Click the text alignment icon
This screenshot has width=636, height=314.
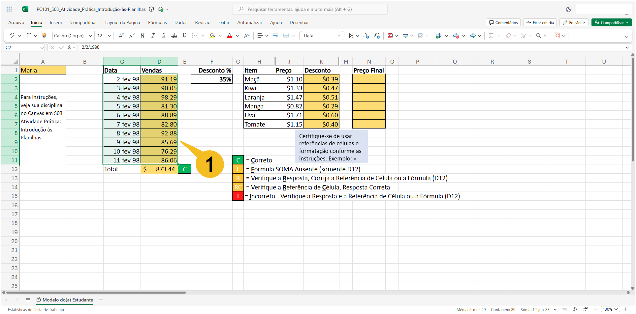click(260, 36)
